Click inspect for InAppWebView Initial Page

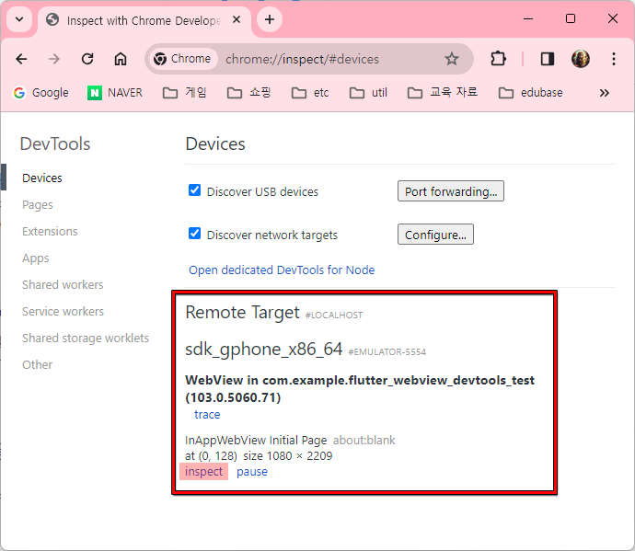click(203, 472)
